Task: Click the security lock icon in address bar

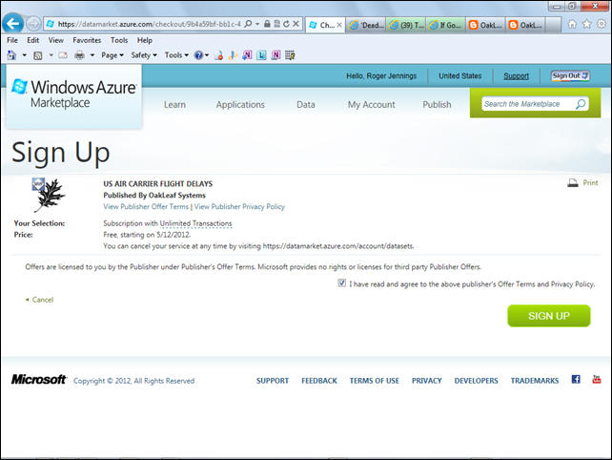Action: 267,24
